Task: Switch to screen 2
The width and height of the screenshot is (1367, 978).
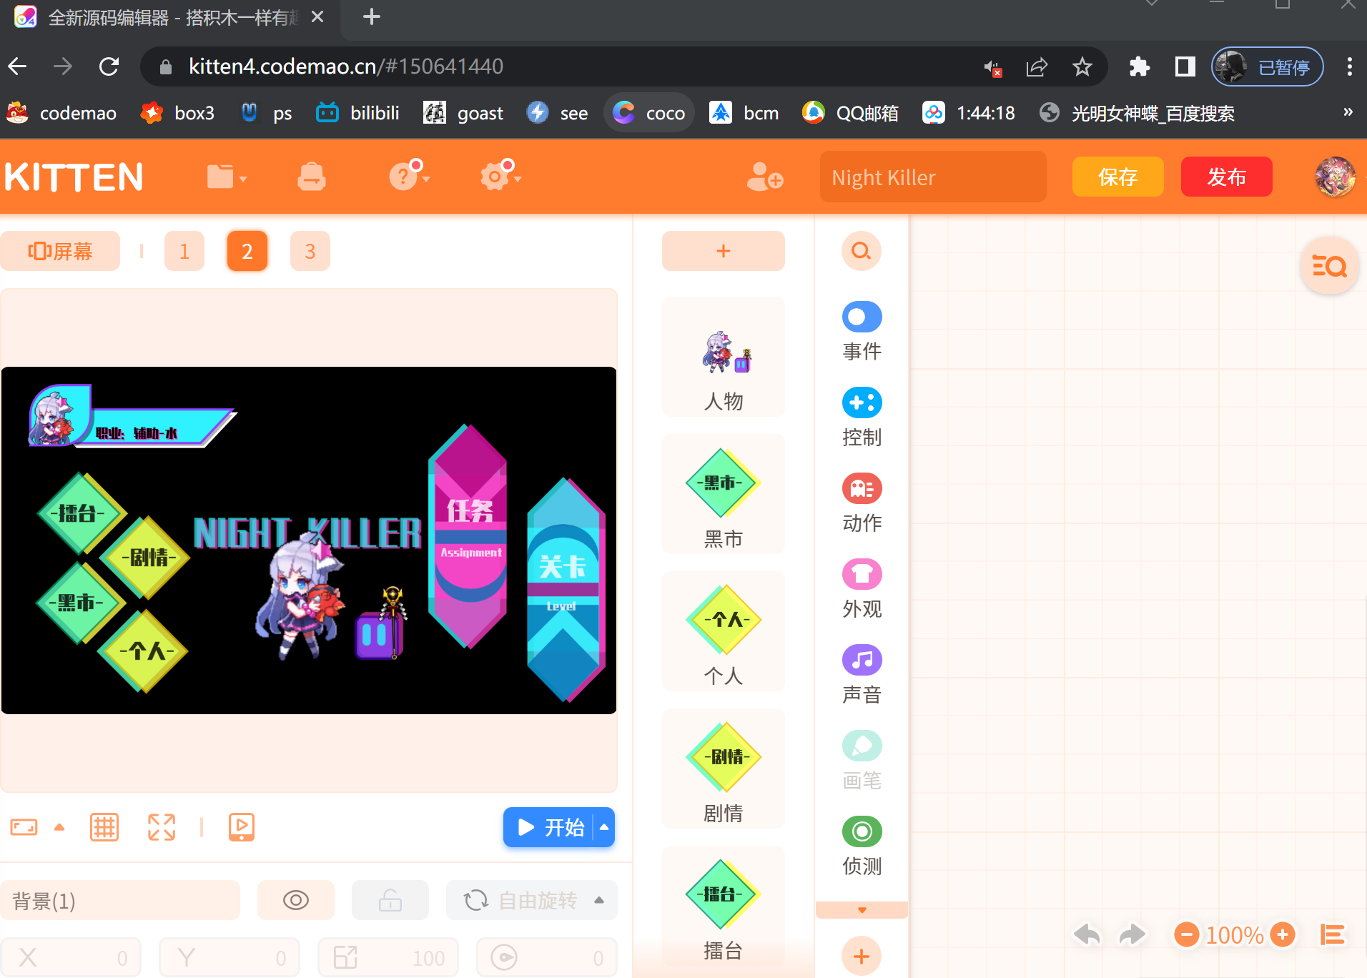Action: 247,251
